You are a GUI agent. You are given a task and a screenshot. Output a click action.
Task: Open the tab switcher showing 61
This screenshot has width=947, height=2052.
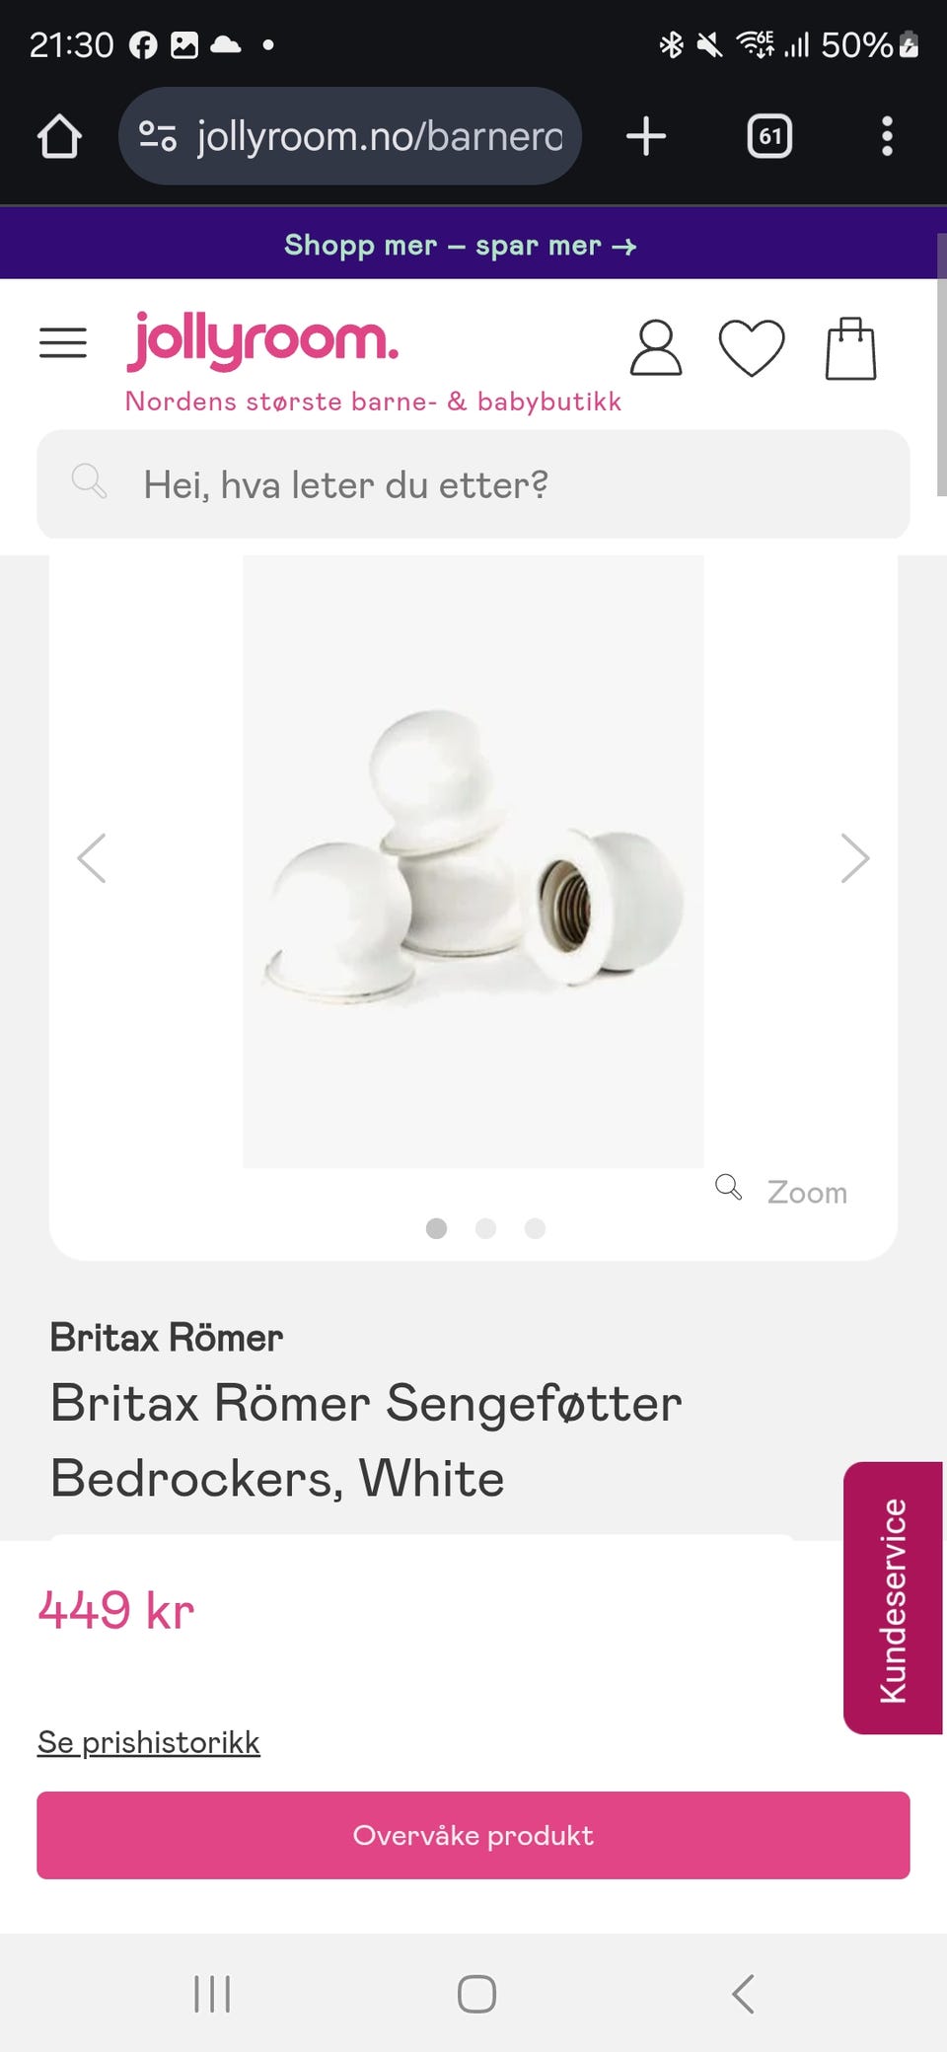(769, 136)
